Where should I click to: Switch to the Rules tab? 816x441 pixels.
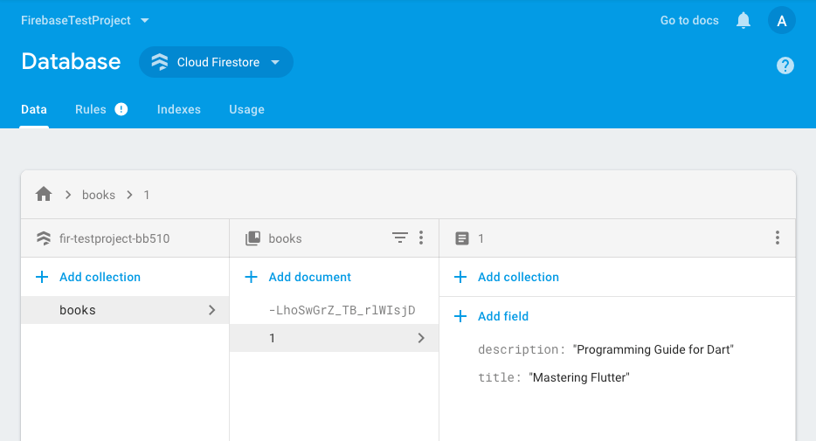click(91, 109)
